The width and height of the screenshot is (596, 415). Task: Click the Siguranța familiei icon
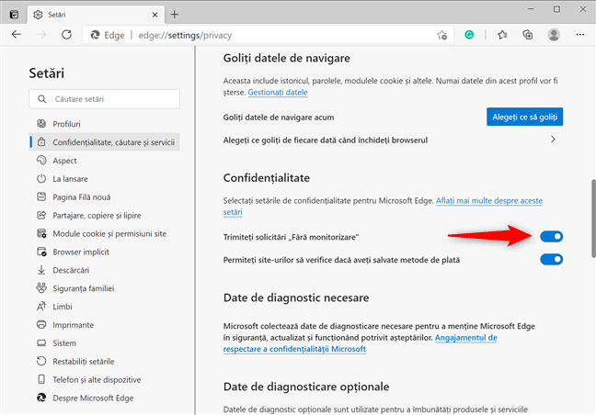(41, 288)
